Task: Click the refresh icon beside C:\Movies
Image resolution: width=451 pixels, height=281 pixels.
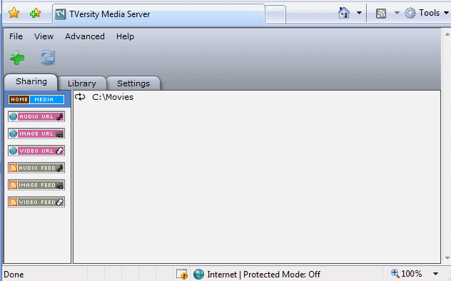Action: pyautogui.click(x=80, y=97)
